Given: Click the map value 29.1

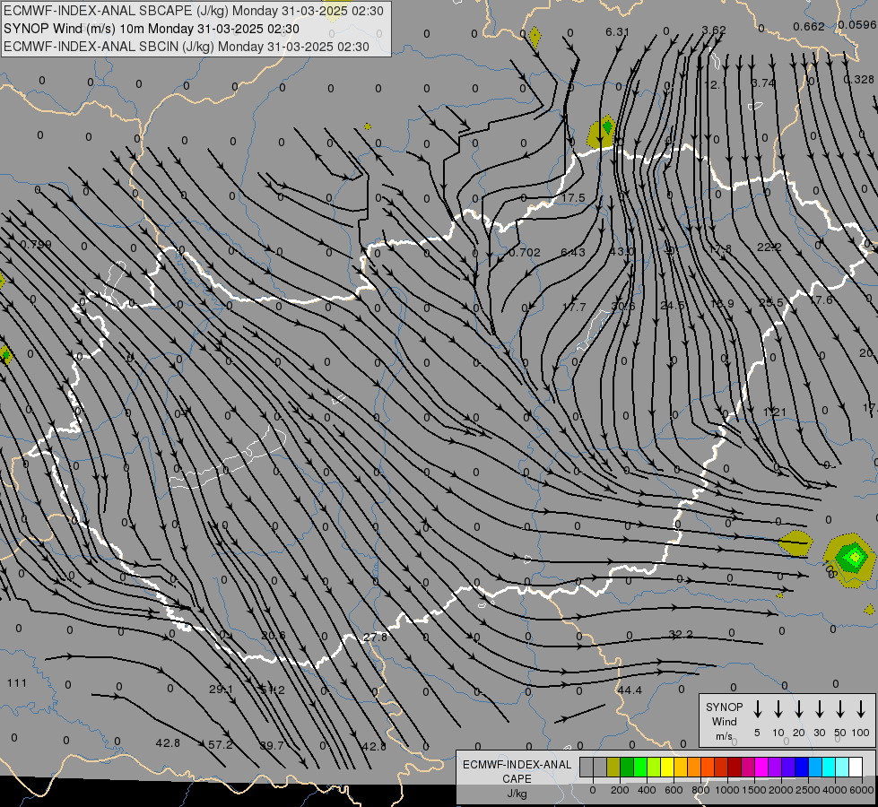Looking at the screenshot, I should [222, 689].
